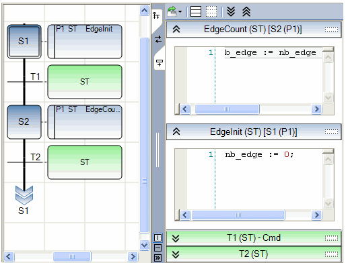Toggle the horizontal split view icon
Viewport: 348px width, 273px height.
pyautogui.click(x=158, y=248)
